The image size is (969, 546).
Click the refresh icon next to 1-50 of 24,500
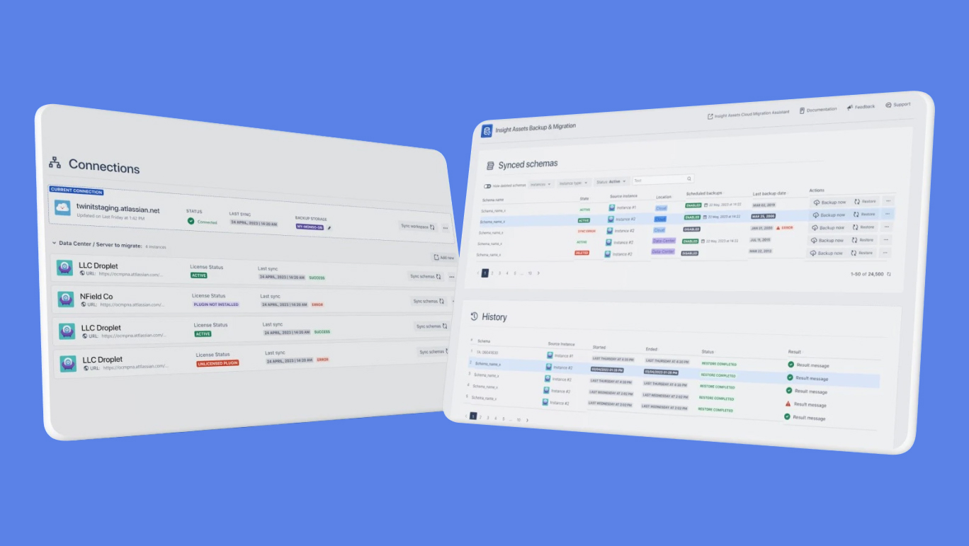(889, 274)
